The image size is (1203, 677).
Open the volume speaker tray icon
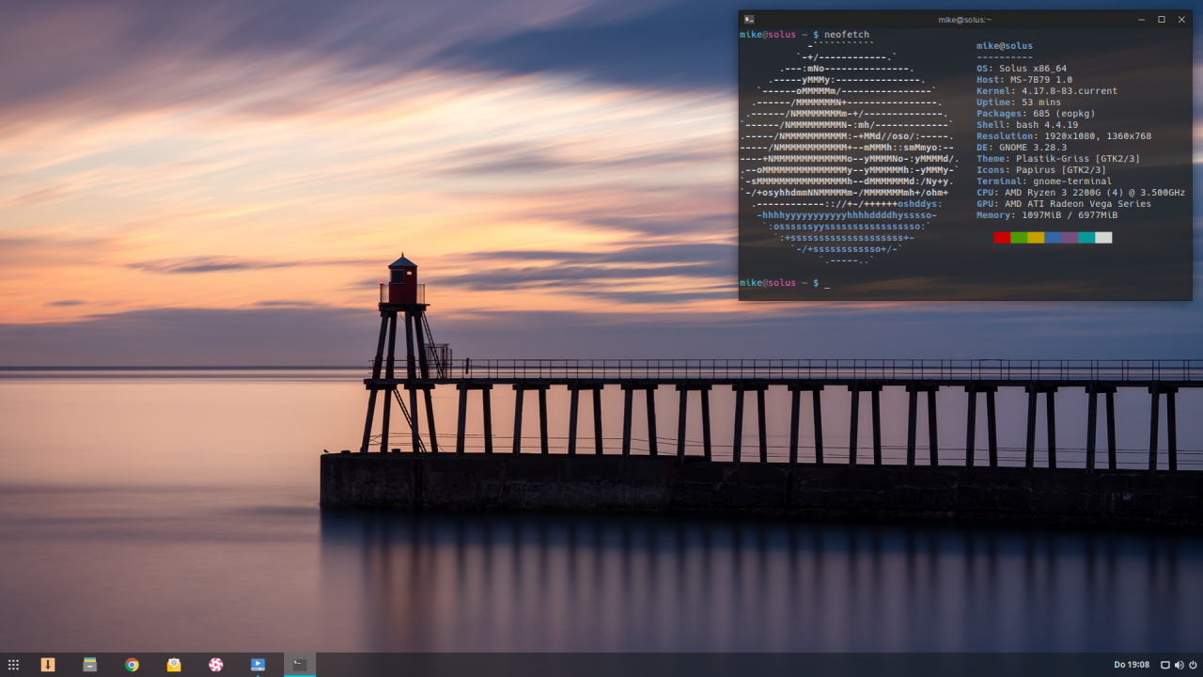tap(1180, 665)
